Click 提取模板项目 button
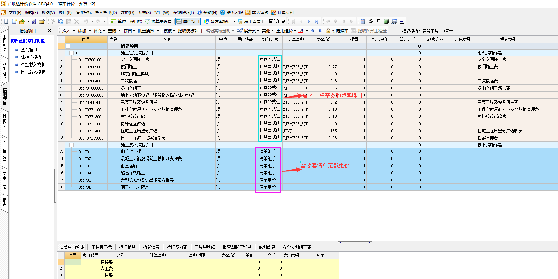Viewport: 558px width, 279px height. (x=190, y=31)
